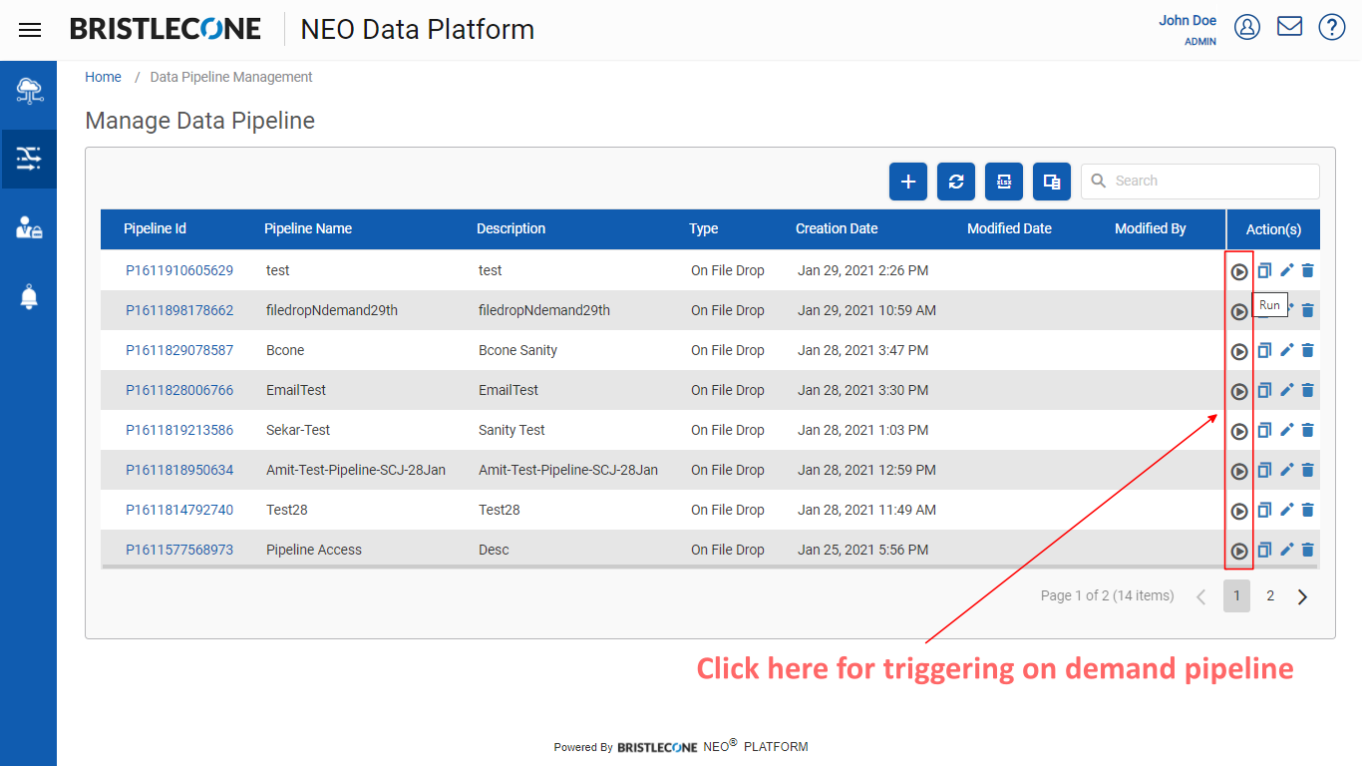Go to page 2 of pipelines
The width and height of the screenshot is (1362, 766).
point(1270,595)
